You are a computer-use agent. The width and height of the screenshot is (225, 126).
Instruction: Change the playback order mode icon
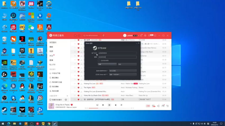(97, 105)
